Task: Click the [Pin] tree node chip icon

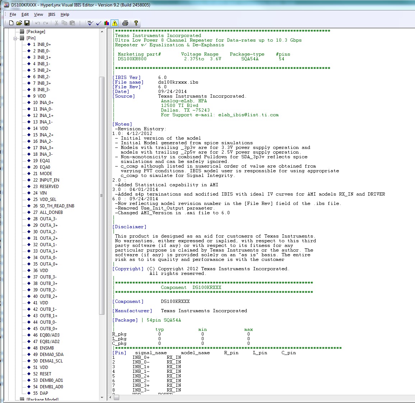Action: (22, 38)
